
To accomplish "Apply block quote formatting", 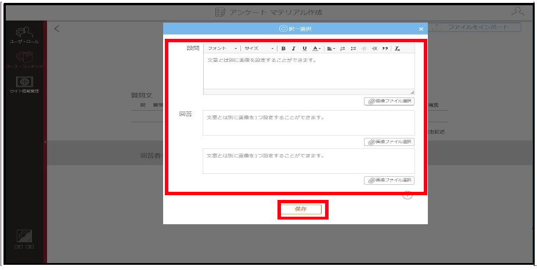I will pos(385,49).
